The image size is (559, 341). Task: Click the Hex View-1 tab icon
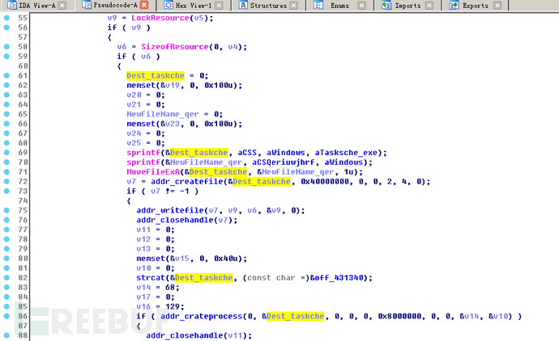(169, 5)
